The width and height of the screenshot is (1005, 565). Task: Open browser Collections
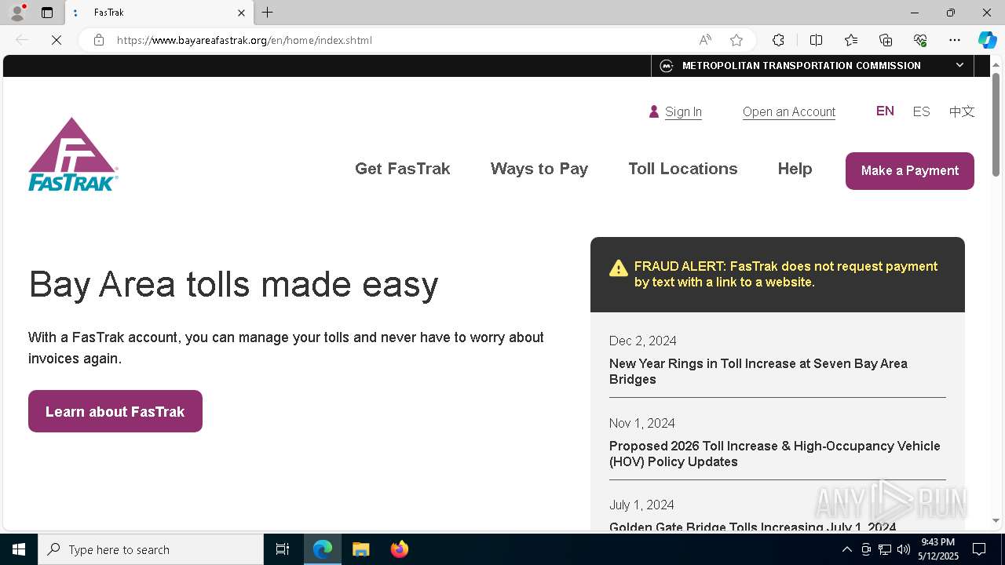(886, 40)
